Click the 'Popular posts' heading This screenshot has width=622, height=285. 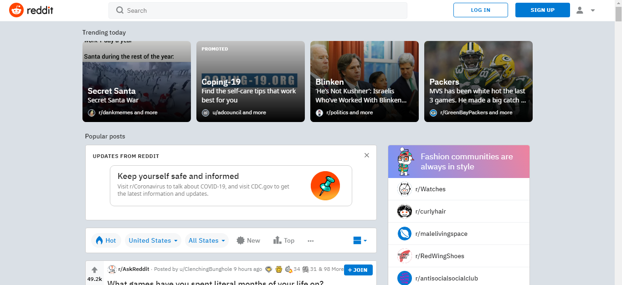click(105, 136)
